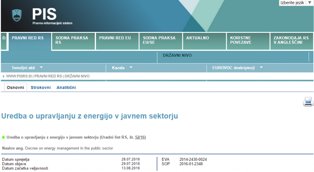Expand the EUROVOC deskriptorji dropdown
Image resolution: width=314 pixels, height=172 pixels.
coord(237,68)
